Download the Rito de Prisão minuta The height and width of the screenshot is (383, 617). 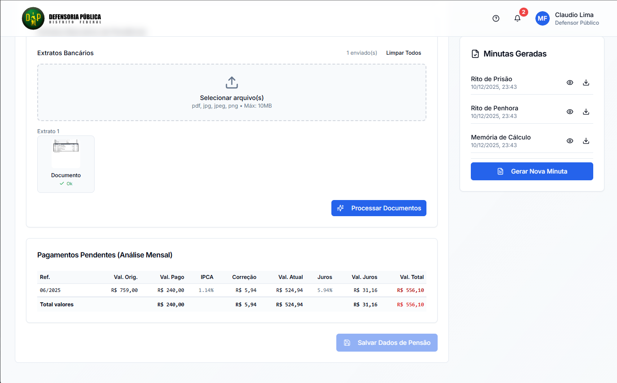[x=586, y=83]
